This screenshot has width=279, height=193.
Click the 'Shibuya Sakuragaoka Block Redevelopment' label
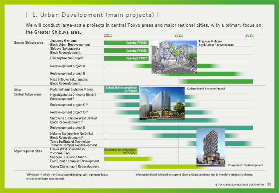[65, 50]
